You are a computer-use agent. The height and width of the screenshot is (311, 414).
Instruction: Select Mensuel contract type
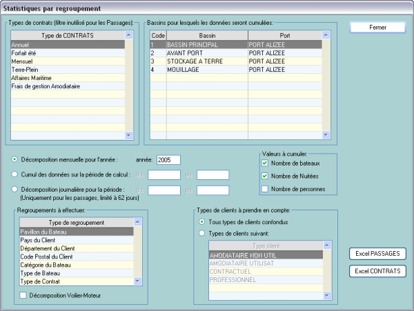pyautogui.click(x=68, y=61)
